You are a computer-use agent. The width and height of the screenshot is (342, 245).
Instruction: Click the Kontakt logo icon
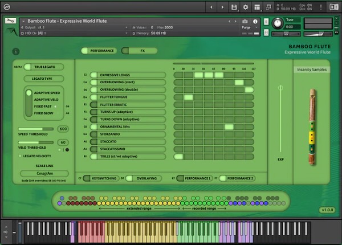[6, 7]
